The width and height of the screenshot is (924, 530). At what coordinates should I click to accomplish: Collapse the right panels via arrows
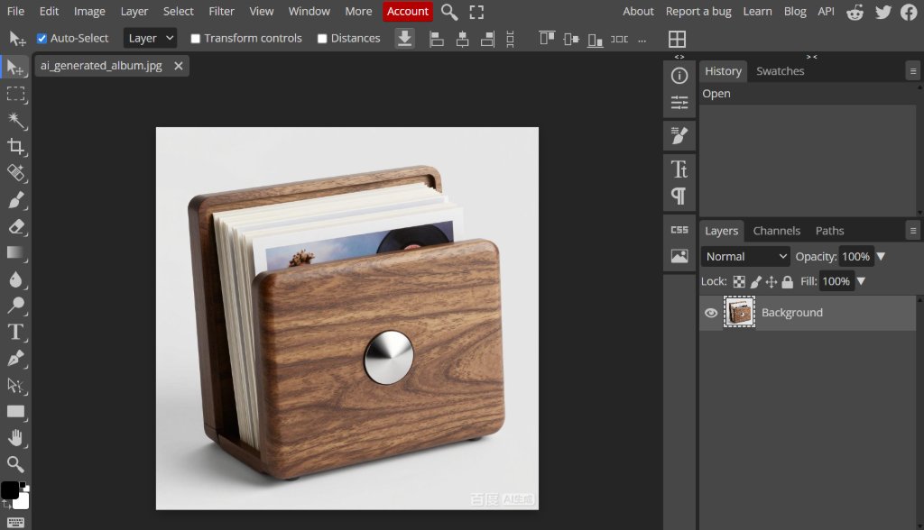pos(811,57)
